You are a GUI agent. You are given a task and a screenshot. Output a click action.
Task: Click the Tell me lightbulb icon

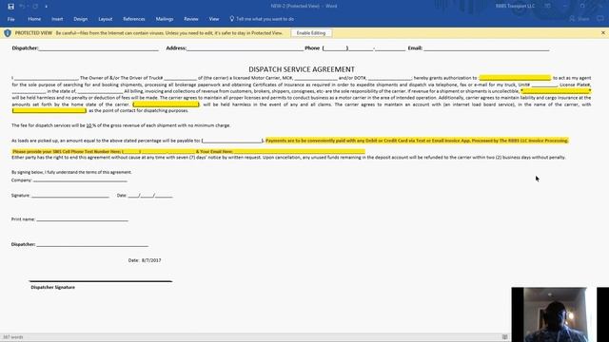coord(232,19)
